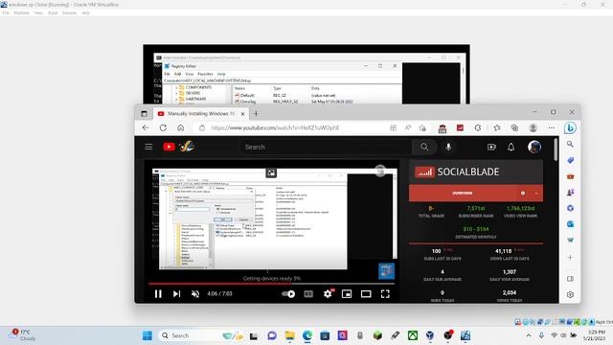Open the Edge three-dot settings menu
Image resolution: width=613 pixels, height=345 pixels.
click(552, 127)
